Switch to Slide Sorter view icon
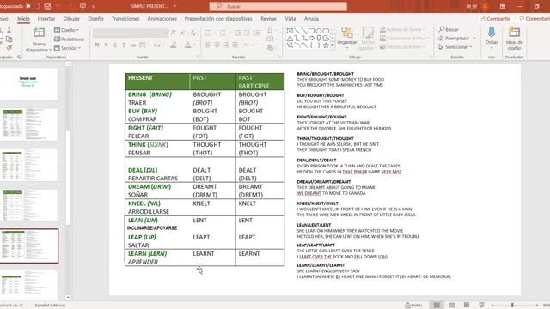Screen dimensions: 550x309 click(x=452, y=306)
